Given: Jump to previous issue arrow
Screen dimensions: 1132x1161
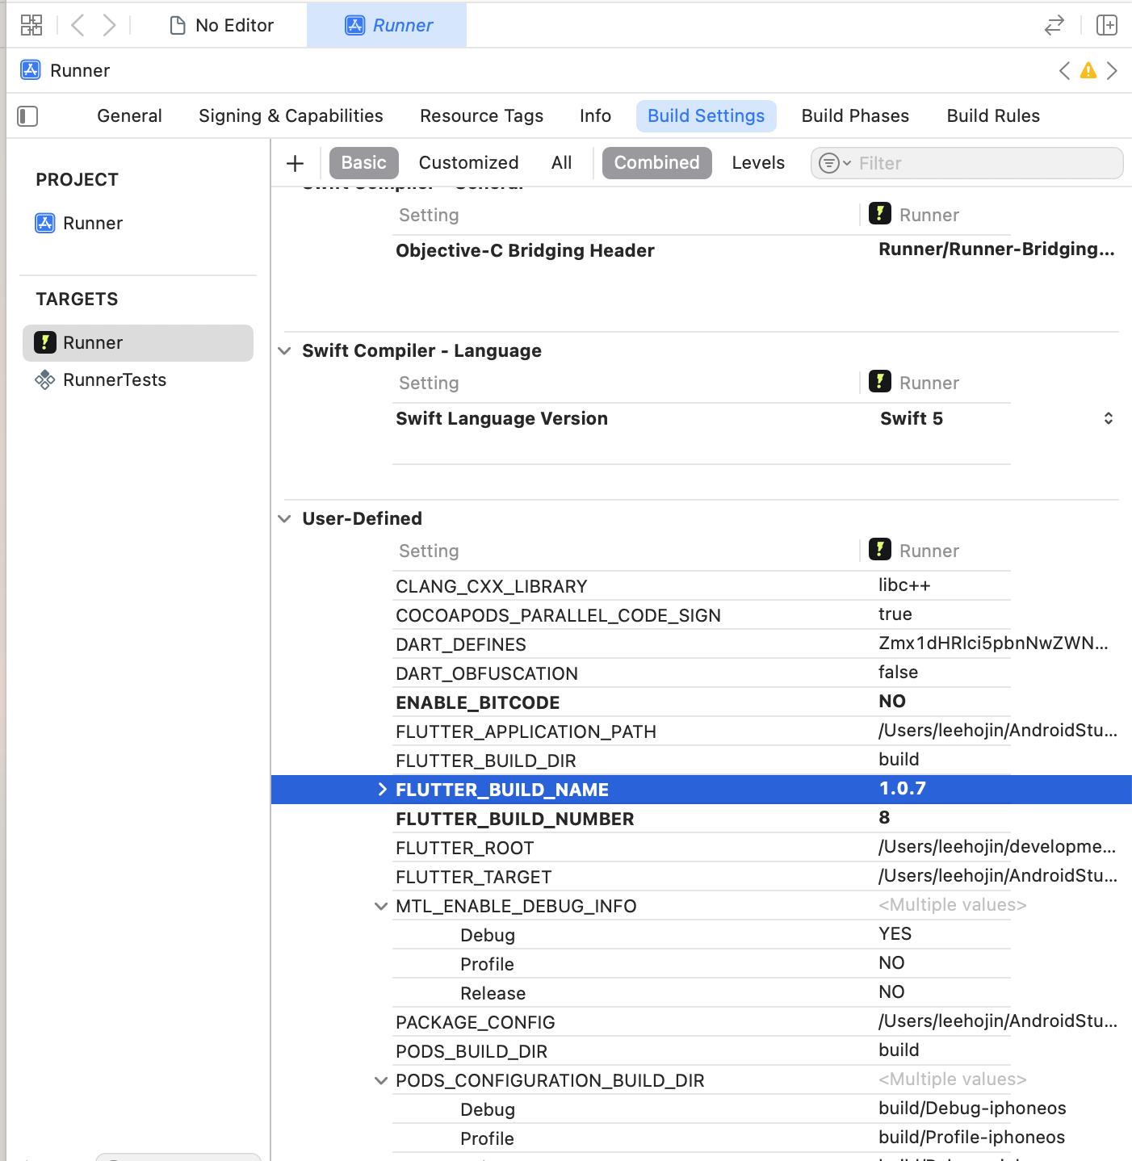Looking at the screenshot, I should coord(1065,70).
